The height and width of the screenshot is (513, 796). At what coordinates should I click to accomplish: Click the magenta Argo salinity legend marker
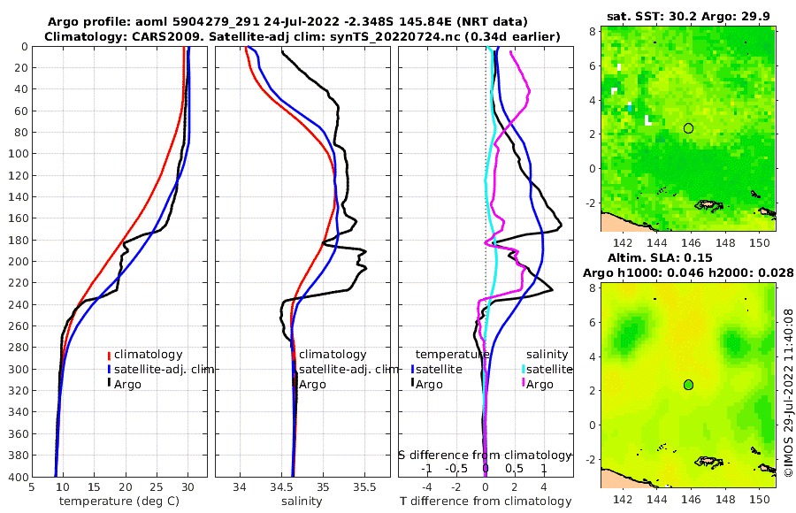pyautogui.click(x=523, y=384)
